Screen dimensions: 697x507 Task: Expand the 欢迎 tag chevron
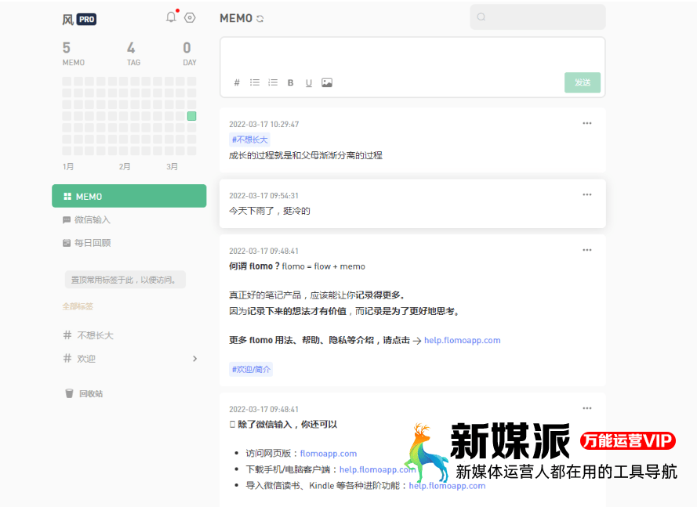point(194,358)
